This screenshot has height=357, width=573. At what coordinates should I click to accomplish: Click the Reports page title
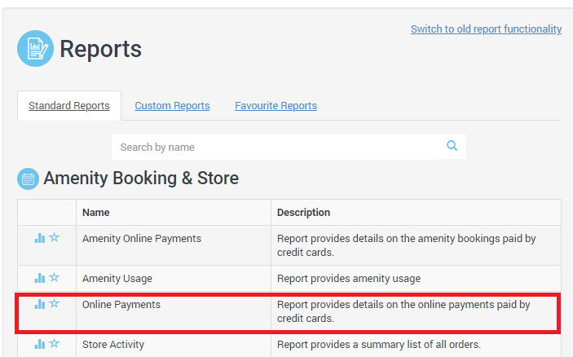[100, 49]
